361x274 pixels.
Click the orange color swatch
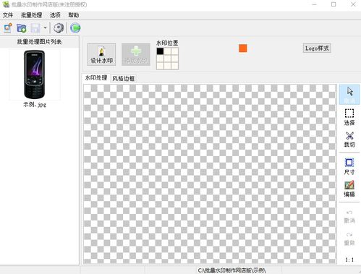pyautogui.click(x=243, y=48)
